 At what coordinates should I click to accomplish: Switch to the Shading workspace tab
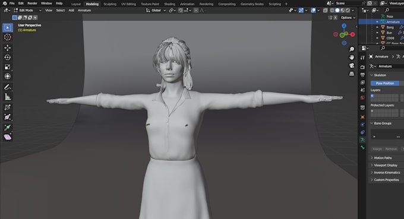tap(169, 4)
